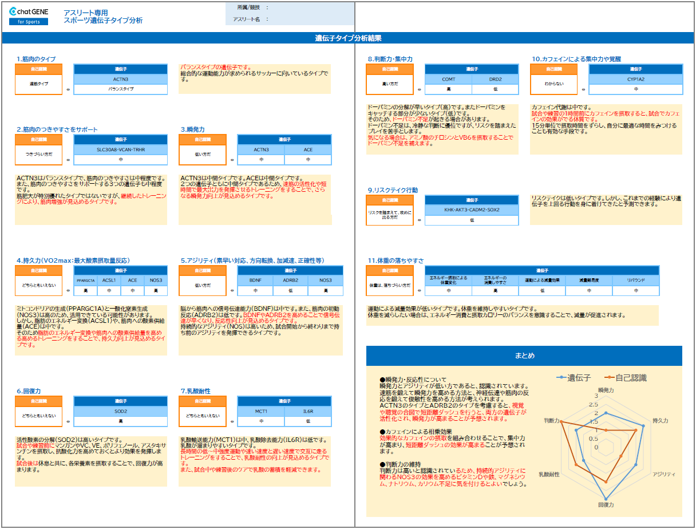Select the IL6R gene cell

[308, 412]
